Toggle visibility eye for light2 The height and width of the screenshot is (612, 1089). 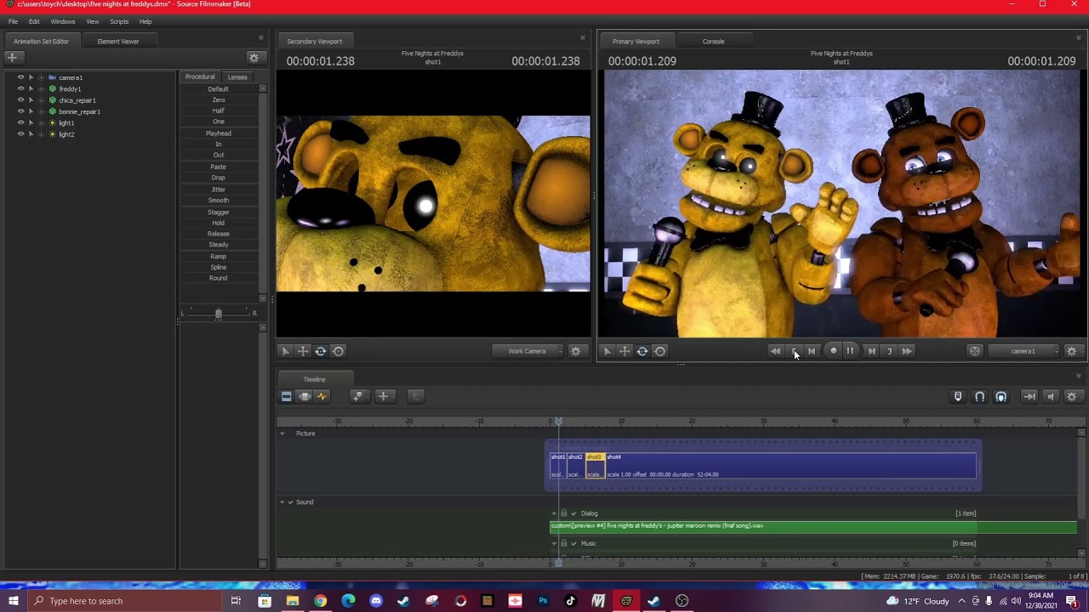pyautogui.click(x=21, y=134)
